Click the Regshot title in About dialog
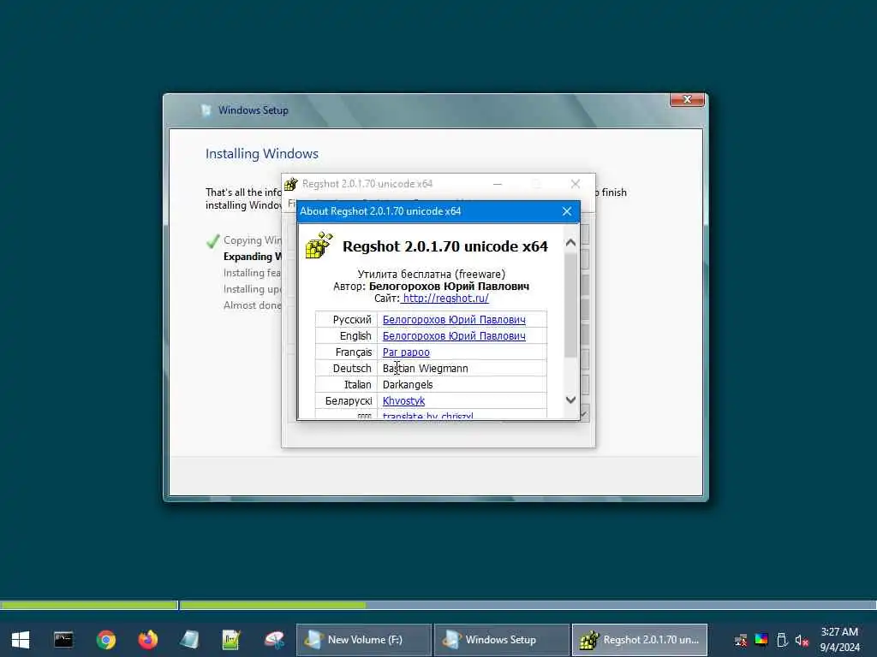 [445, 246]
